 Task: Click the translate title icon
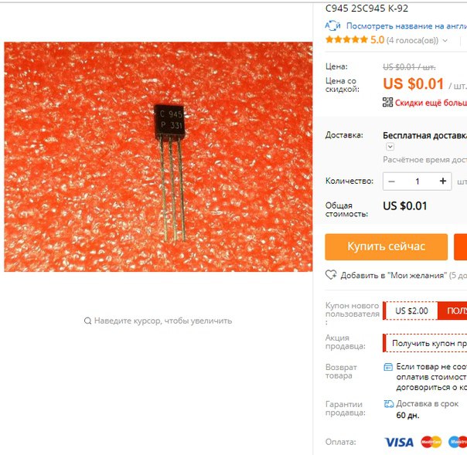[332, 26]
